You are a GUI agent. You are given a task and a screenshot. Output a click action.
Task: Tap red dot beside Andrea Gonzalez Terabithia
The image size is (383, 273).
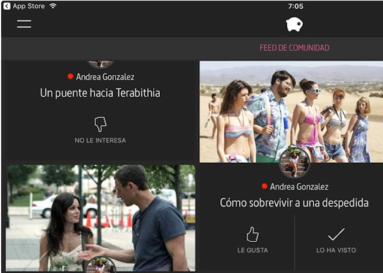click(x=71, y=77)
